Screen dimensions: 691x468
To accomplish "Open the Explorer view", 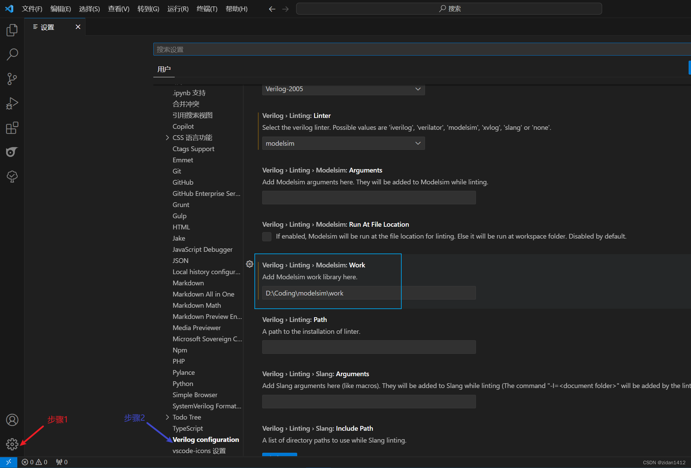I will [12, 30].
